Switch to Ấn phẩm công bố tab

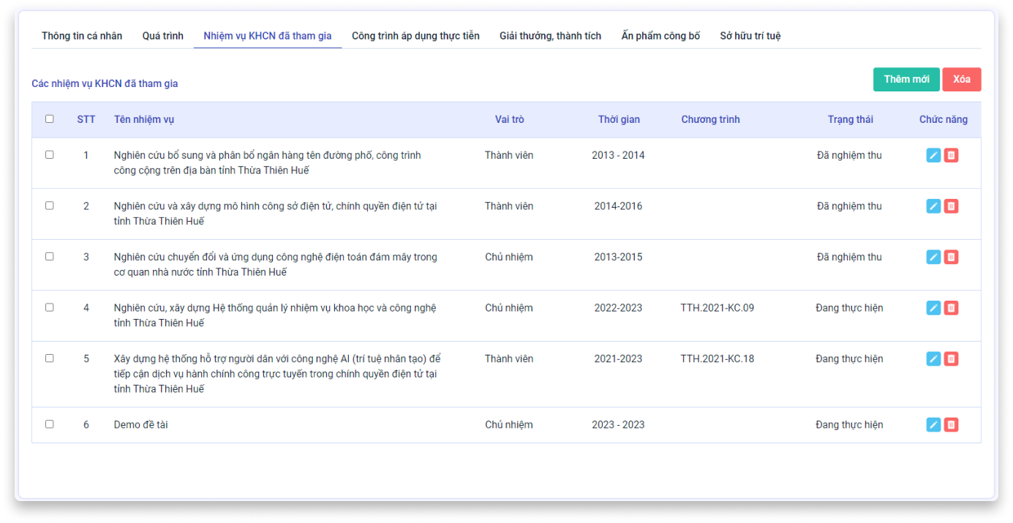[660, 36]
